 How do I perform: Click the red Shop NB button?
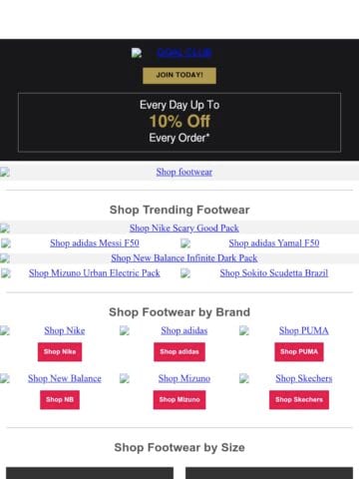click(x=60, y=400)
